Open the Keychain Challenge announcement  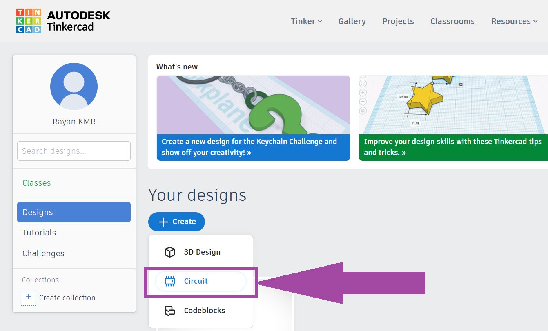pos(253,147)
